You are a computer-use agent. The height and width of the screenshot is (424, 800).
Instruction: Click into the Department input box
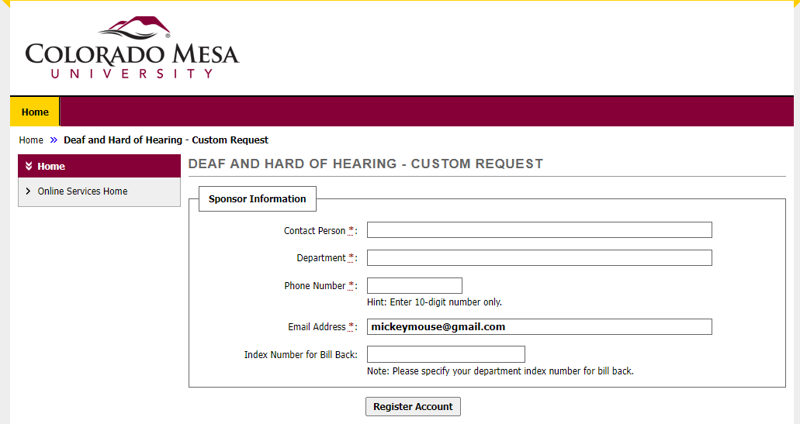(x=539, y=257)
